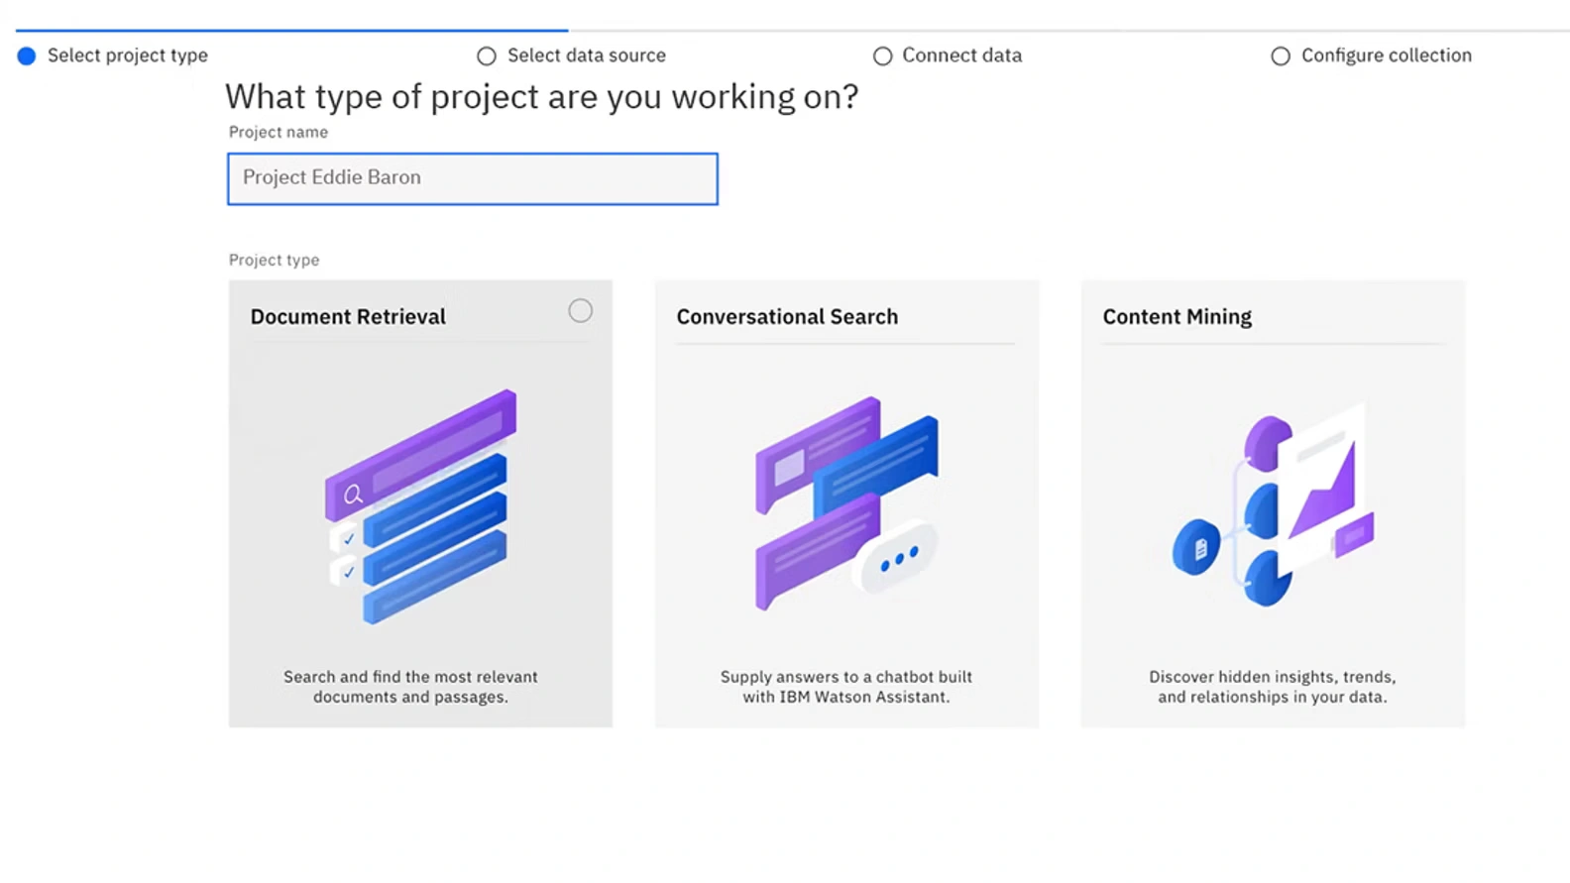The height and width of the screenshot is (883, 1570).
Task: Go to the 'Select data source' step label
Action: 586,55
